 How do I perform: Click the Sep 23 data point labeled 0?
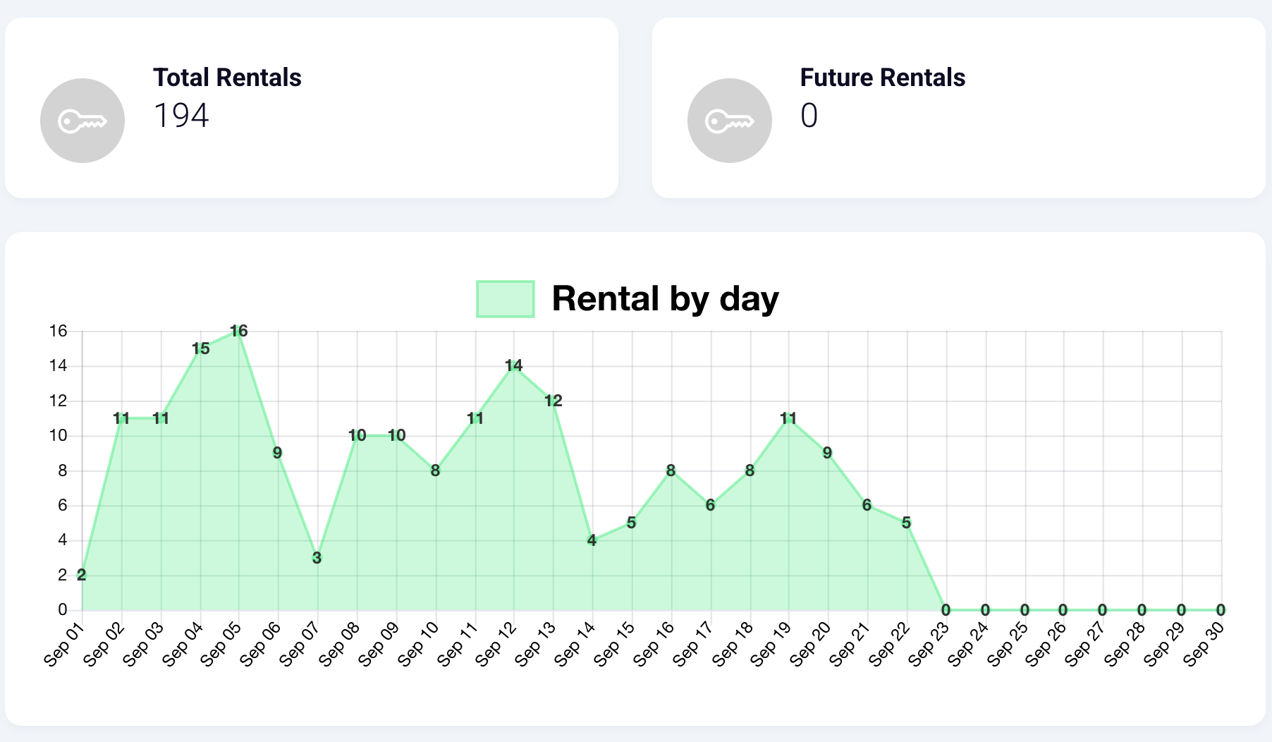click(946, 610)
